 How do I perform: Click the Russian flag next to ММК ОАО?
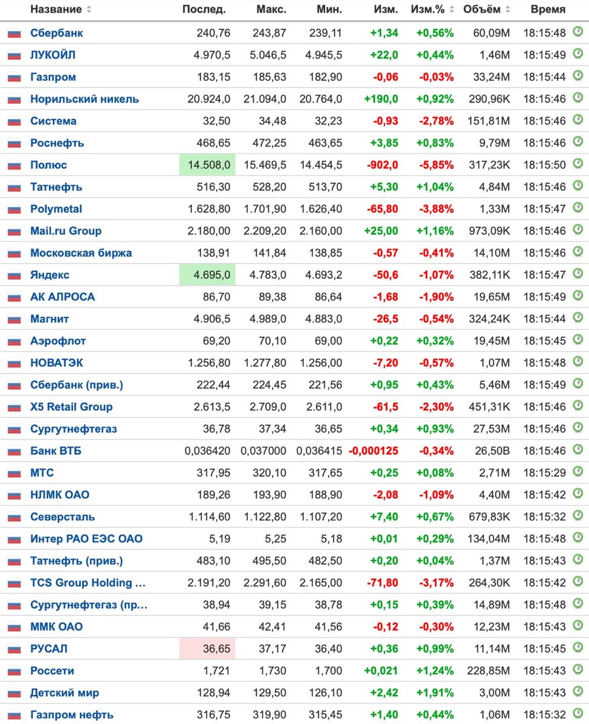coord(14,627)
